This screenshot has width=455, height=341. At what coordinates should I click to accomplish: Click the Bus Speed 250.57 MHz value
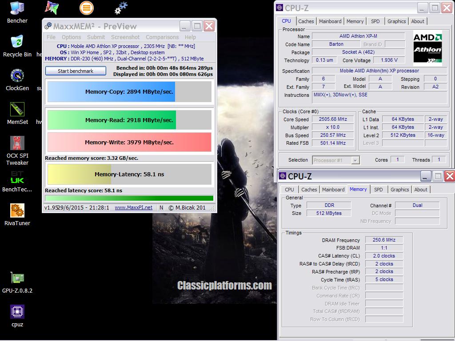click(x=333, y=135)
